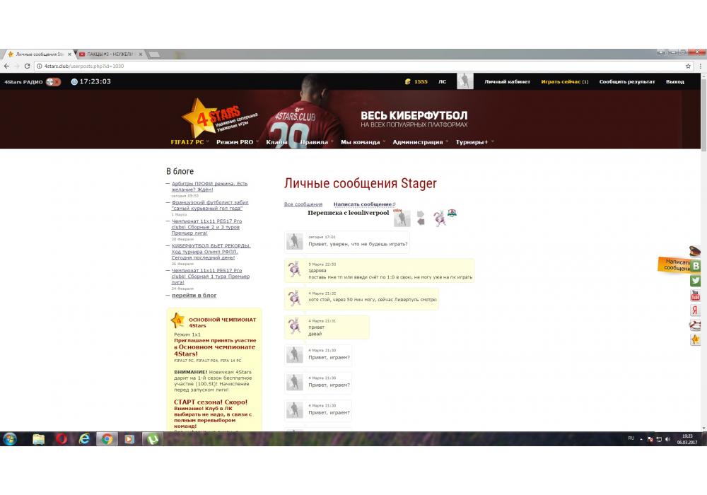Image resolution: width=707 pixels, height=495 pixels.
Task: Open Личный кабинет
Action: click(507, 81)
